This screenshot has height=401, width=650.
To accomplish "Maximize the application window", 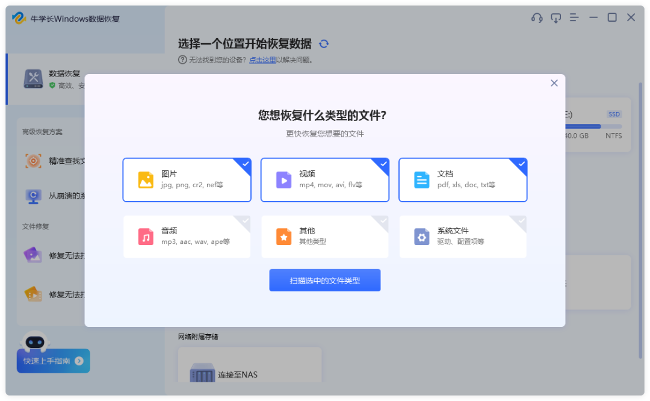I will [x=612, y=17].
